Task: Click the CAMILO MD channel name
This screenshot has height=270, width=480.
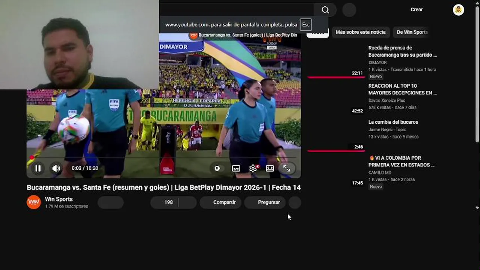Action: pyautogui.click(x=380, y=173)
